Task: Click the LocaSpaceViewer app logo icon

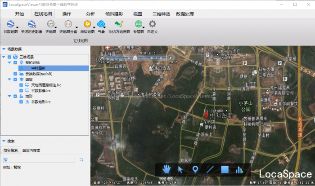Action: click(5, 4)
